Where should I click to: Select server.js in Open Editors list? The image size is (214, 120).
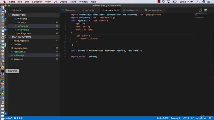point(22,22)
